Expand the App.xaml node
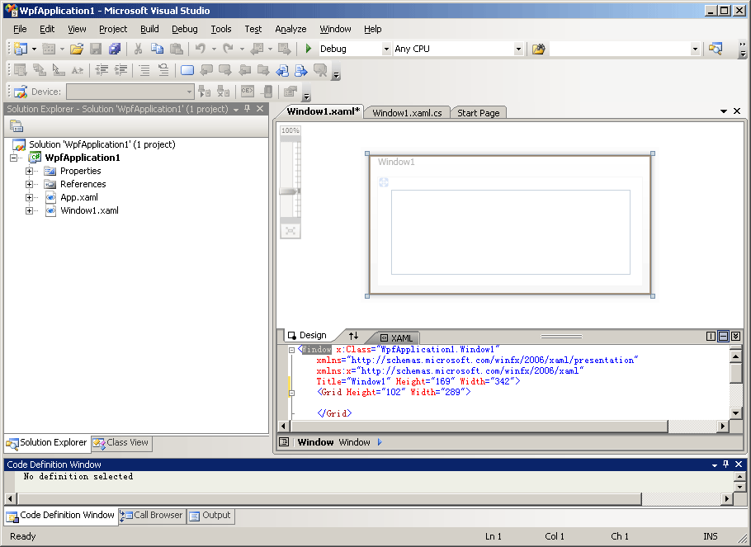This screenshot has width=751, height=547. click(29, 197)
